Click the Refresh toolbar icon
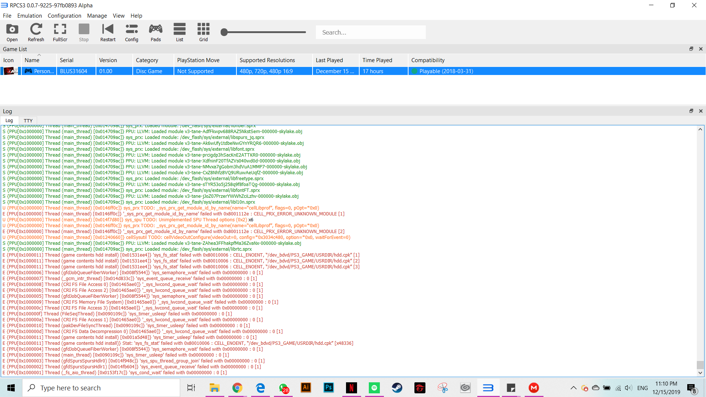Image resolution: width=706 pixels, height=397 pixels. coord(36,32)
